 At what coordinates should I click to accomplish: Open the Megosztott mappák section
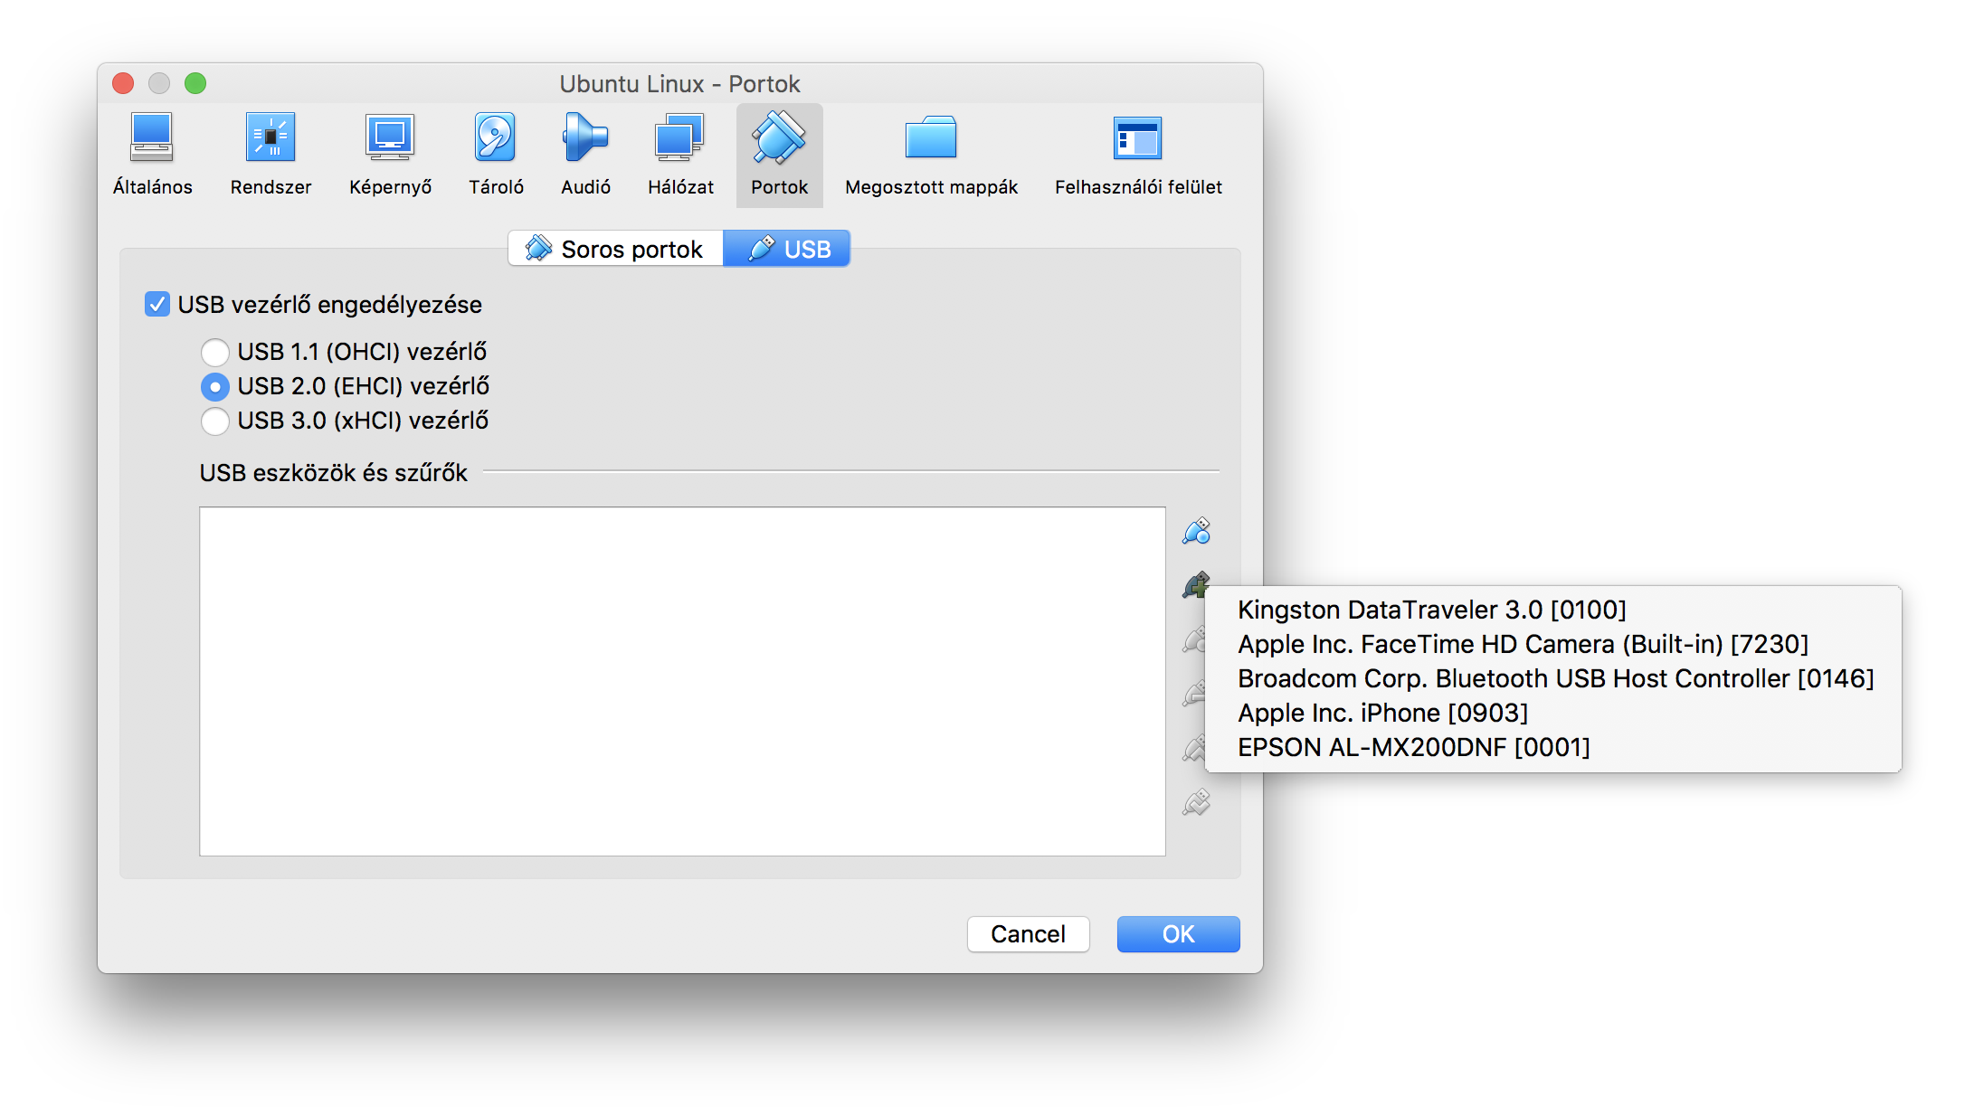click(x=931, y=156)
